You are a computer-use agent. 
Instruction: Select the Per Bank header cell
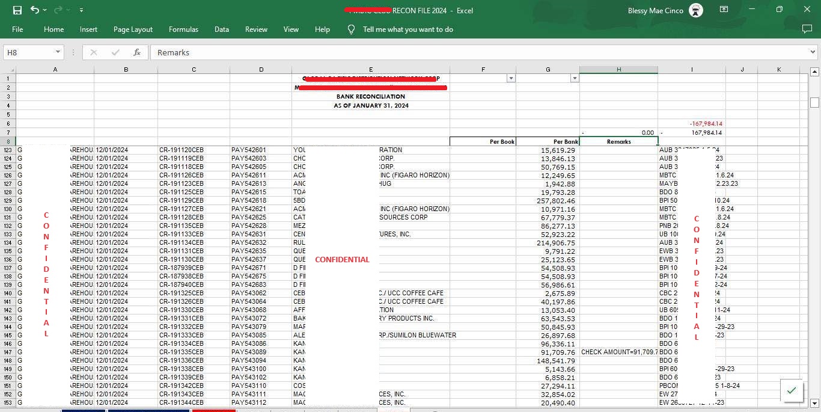click(548, 141)
